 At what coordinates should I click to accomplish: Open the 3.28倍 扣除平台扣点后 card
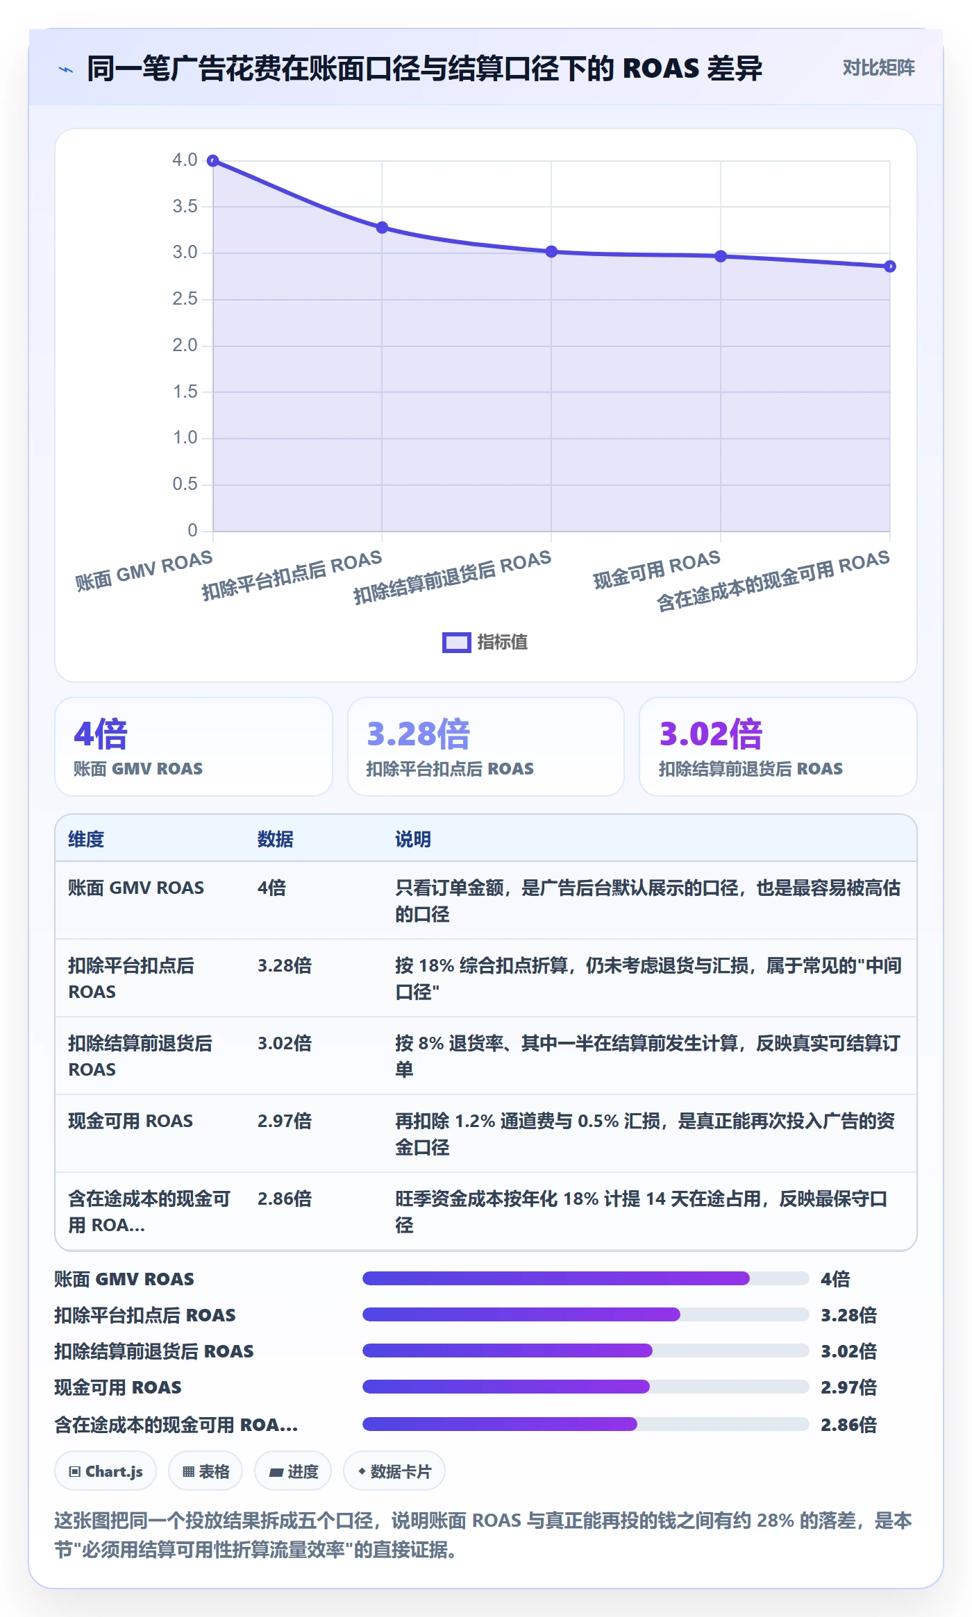(486, 747)
